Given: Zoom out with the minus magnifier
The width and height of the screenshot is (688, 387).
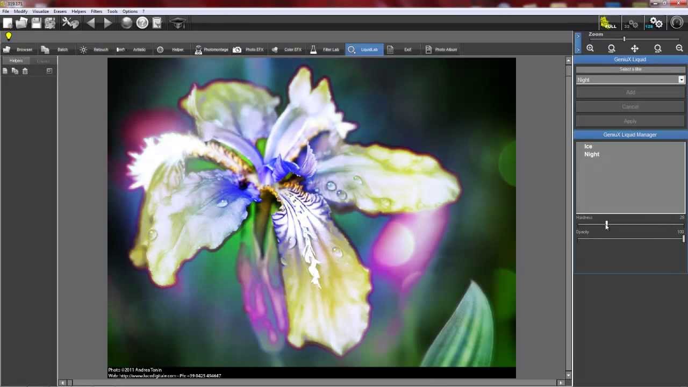Looking at the screenshot, I should (x=679, y=48).
